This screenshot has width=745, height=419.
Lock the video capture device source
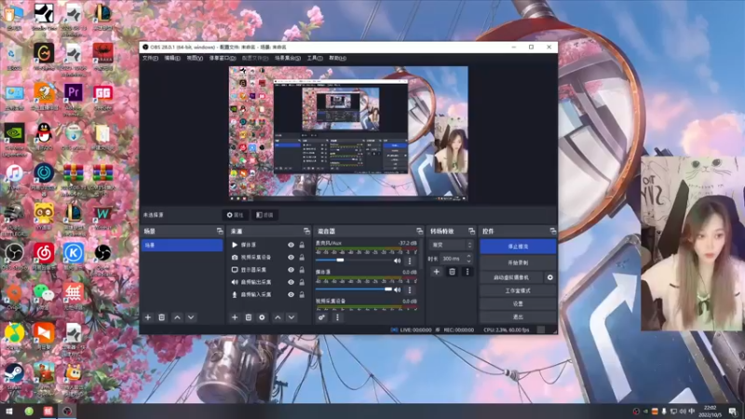[x=302, y=257]
